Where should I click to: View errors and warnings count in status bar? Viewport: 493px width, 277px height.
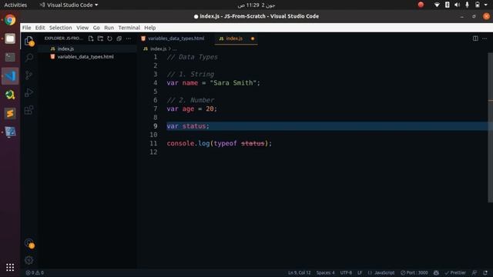click(35, 272)
